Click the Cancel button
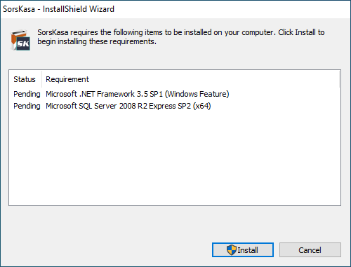Screen dimensions: 351x267 pos(310,249)
